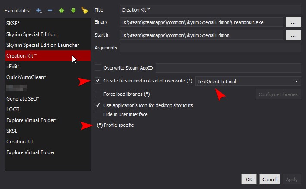This screenshot has width=306, height=189.
Task: Click into the Arguments field
Action: 210,47
